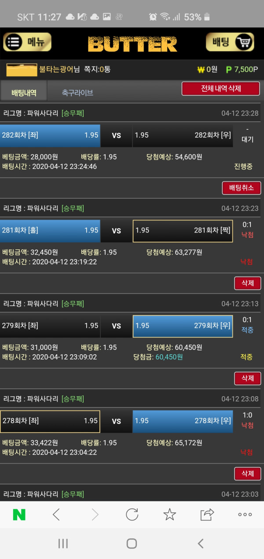This screenshot has width=264, height=559.
Task: Tap the browser share icon
Action: [x=207, y=514]
